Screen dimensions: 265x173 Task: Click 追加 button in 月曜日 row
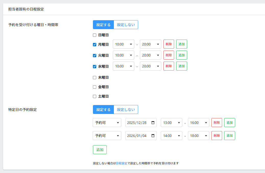182,44
